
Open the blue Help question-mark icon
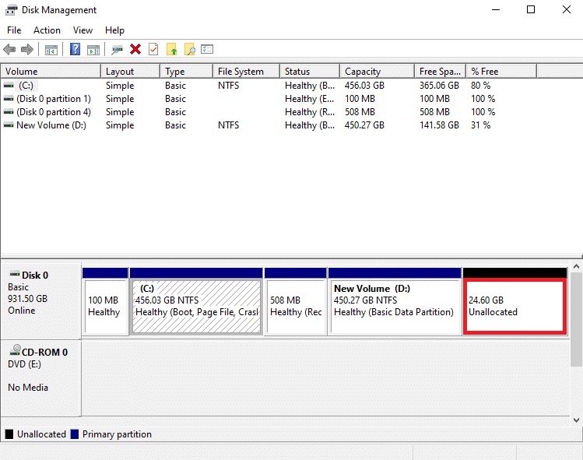tap(75, 49)
